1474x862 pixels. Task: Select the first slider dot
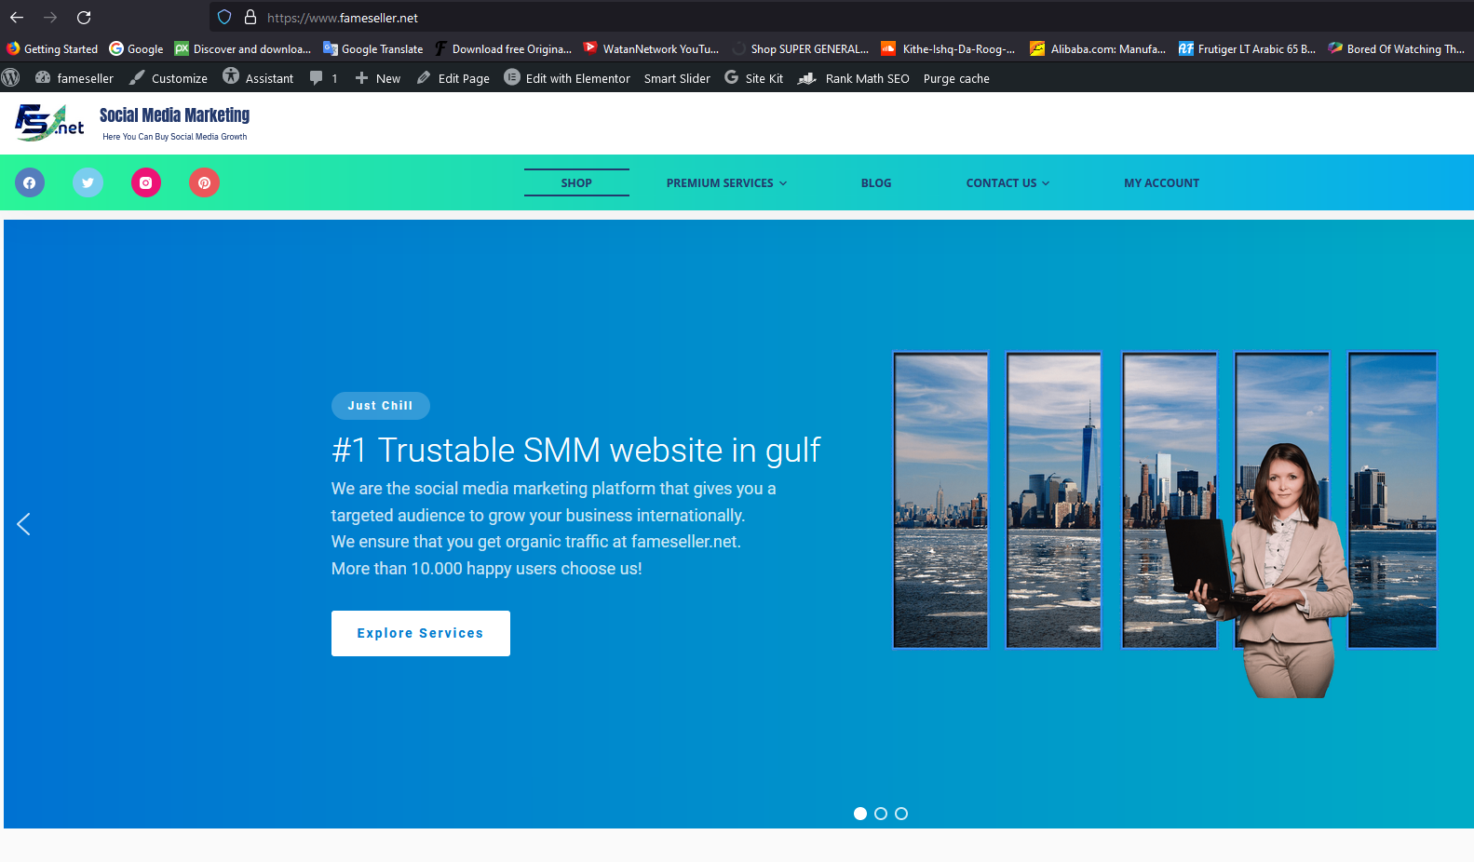(x=860, y=814)
